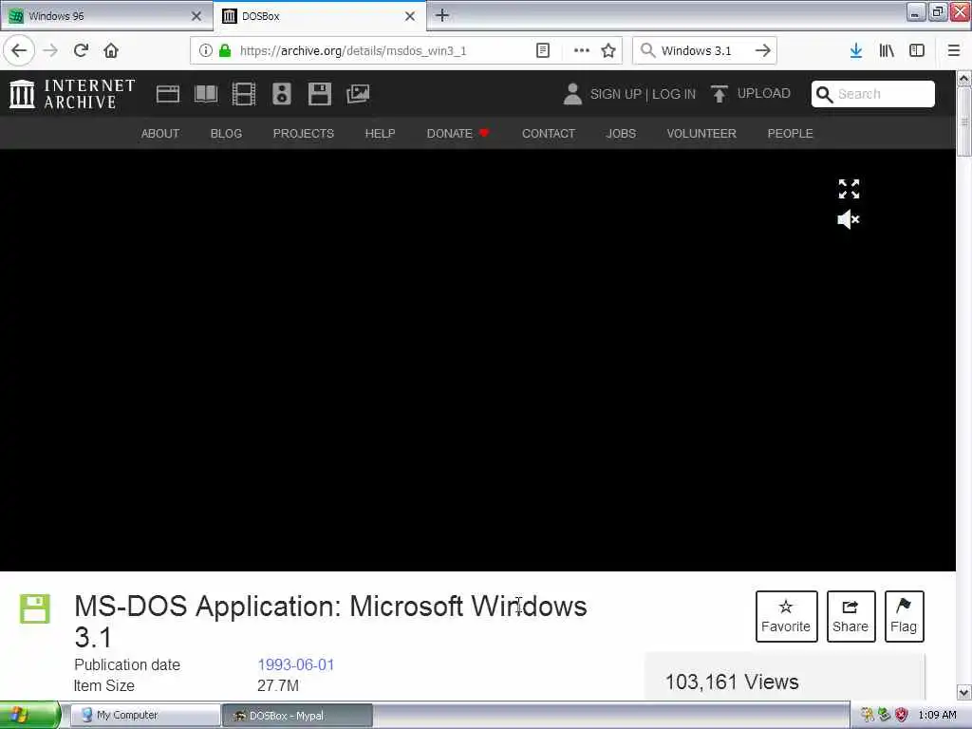Click the scrollbar down arrow
The width and height of the screenshot is (972, 729).
(x=964, y=692)
